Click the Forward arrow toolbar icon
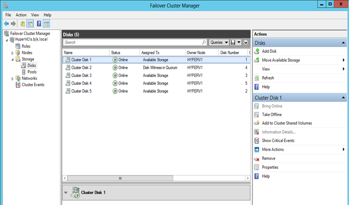 pyautogui.click(x=13, y=24)
